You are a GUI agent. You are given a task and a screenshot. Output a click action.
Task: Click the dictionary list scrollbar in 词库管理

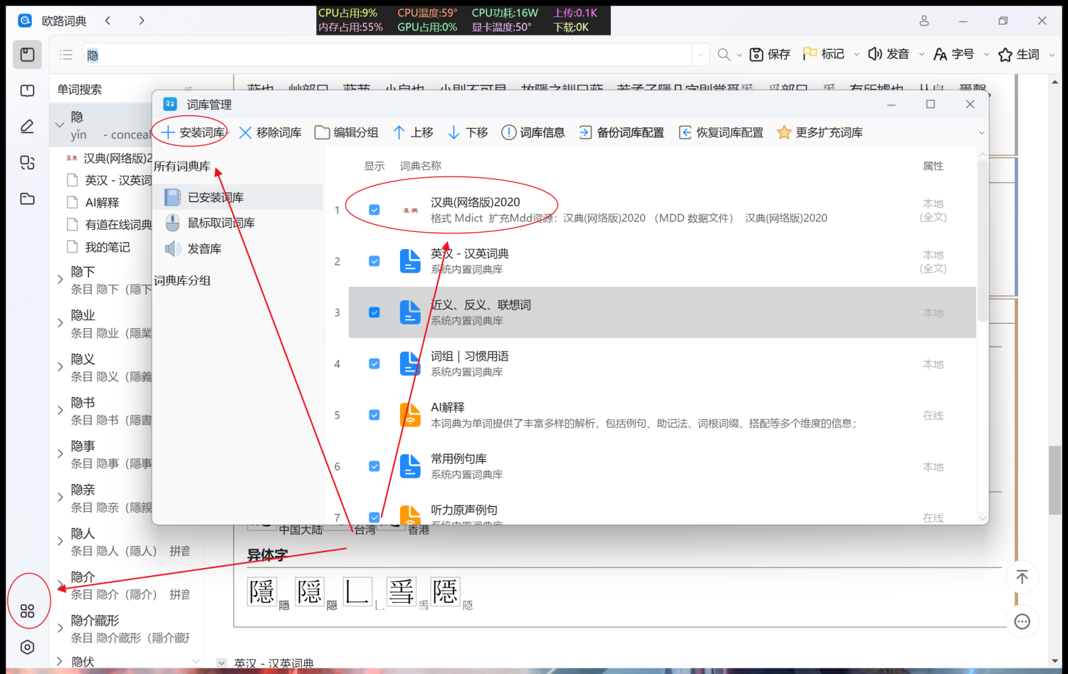(x=983, y=241)
